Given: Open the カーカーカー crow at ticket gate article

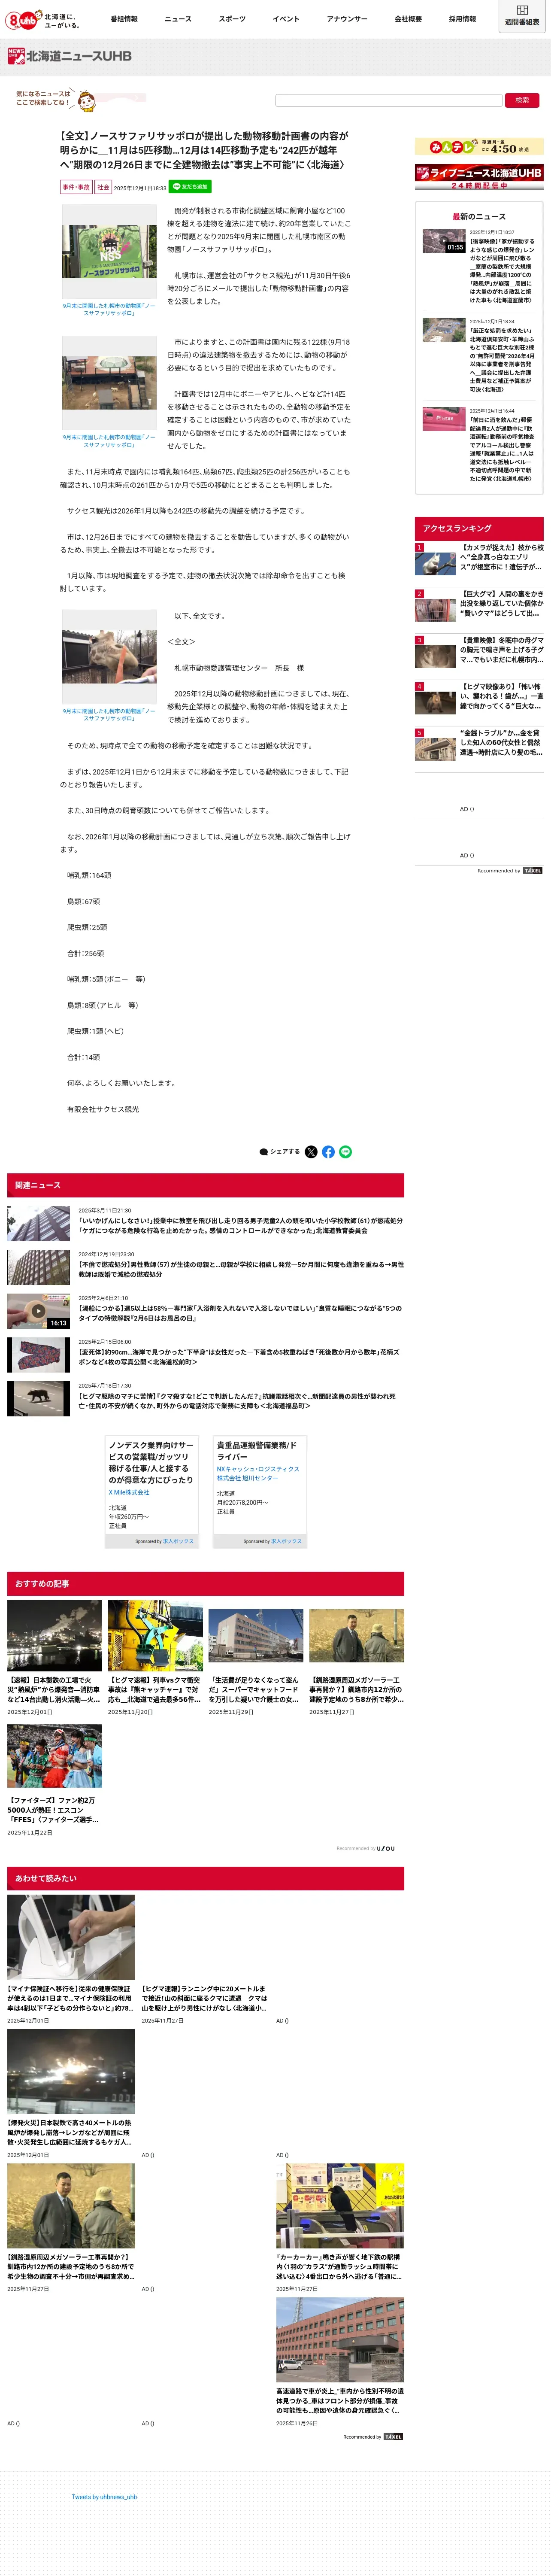Looking at the screenshot, I should click(340, 2228).
